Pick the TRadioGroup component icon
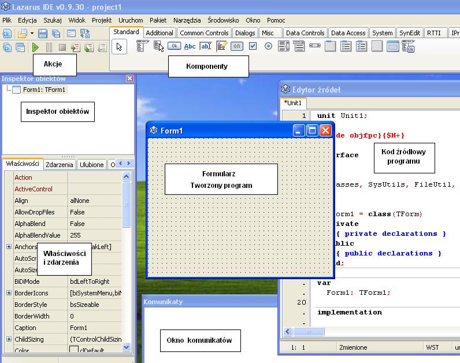 (346, 46)
